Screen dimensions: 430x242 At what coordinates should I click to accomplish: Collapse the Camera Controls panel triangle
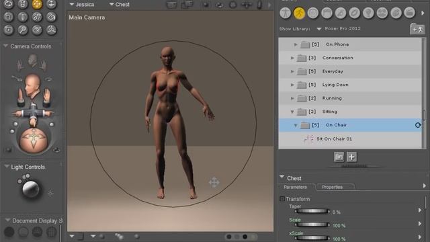point(5,46)
